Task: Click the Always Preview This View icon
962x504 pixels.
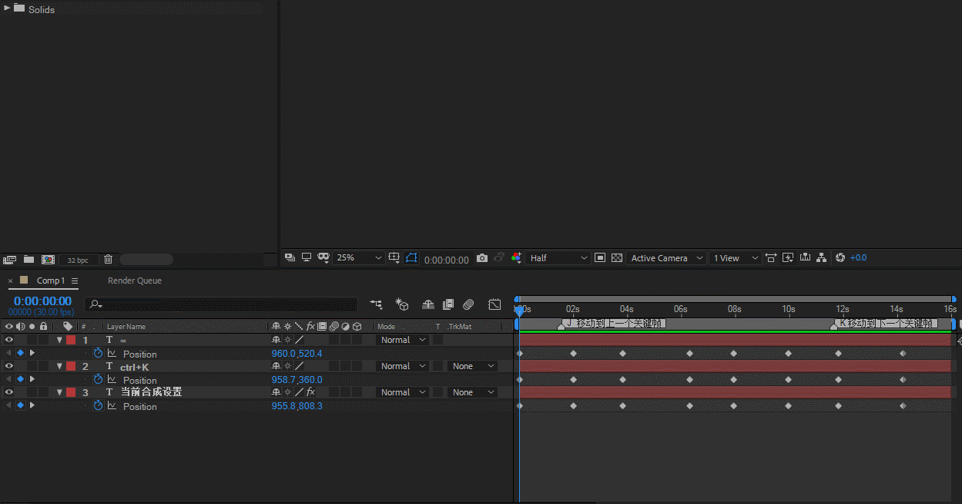Action: click(290, 257)
